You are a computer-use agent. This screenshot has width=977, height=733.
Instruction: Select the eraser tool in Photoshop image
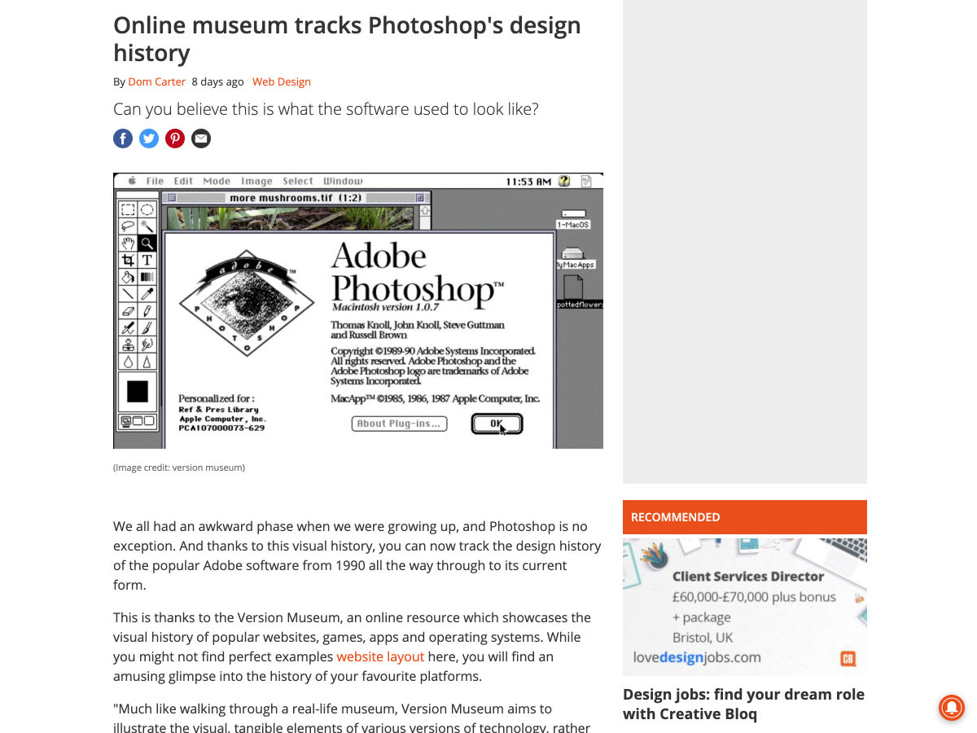point(128,311)
